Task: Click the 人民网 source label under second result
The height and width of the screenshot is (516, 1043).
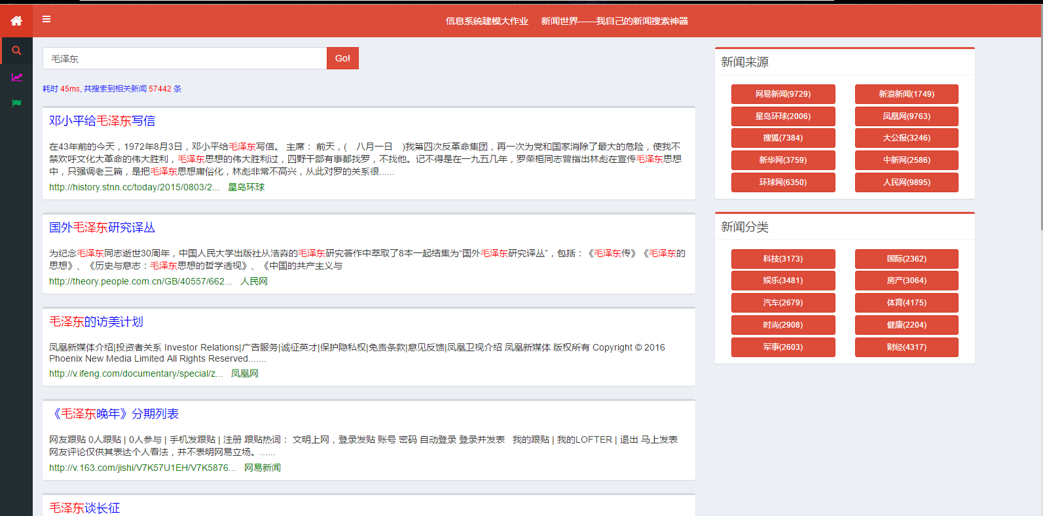Action: pos(254,281)
